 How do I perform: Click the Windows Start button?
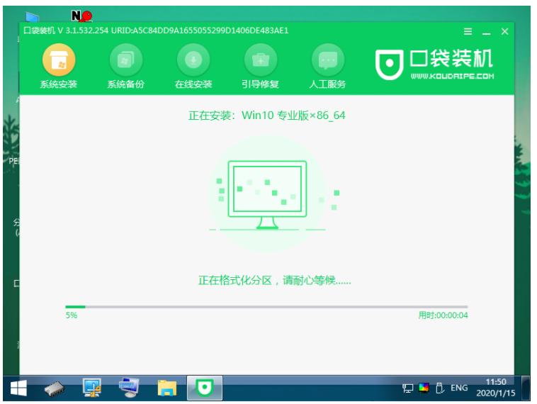pos(18,388)
